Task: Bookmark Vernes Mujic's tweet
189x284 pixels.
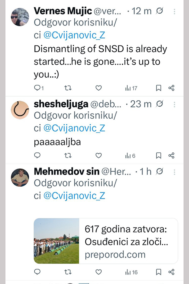Action: 159,88
